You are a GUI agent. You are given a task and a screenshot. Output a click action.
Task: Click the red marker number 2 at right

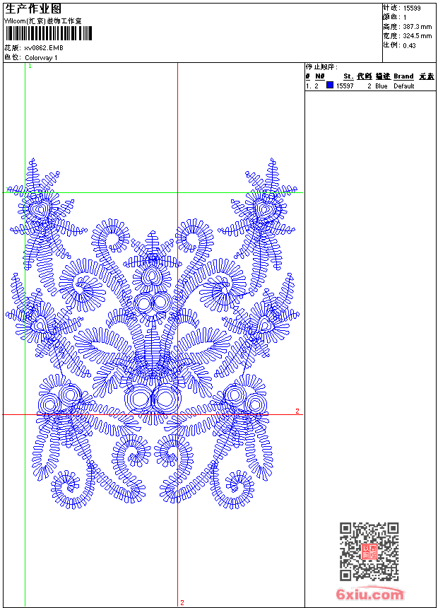(x=297, y=411)
